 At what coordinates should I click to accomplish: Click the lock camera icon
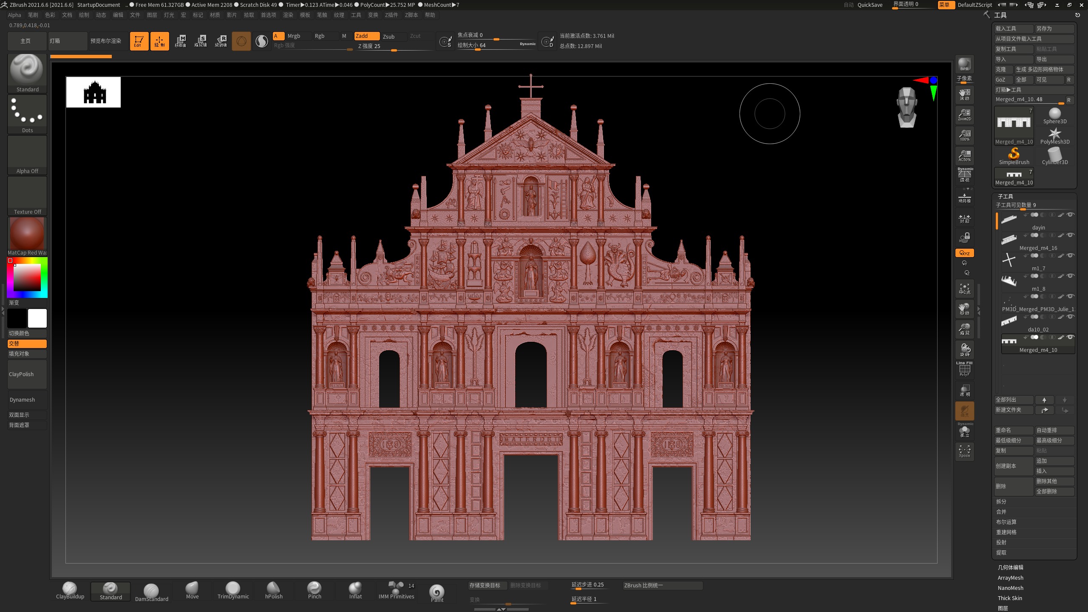964,237
